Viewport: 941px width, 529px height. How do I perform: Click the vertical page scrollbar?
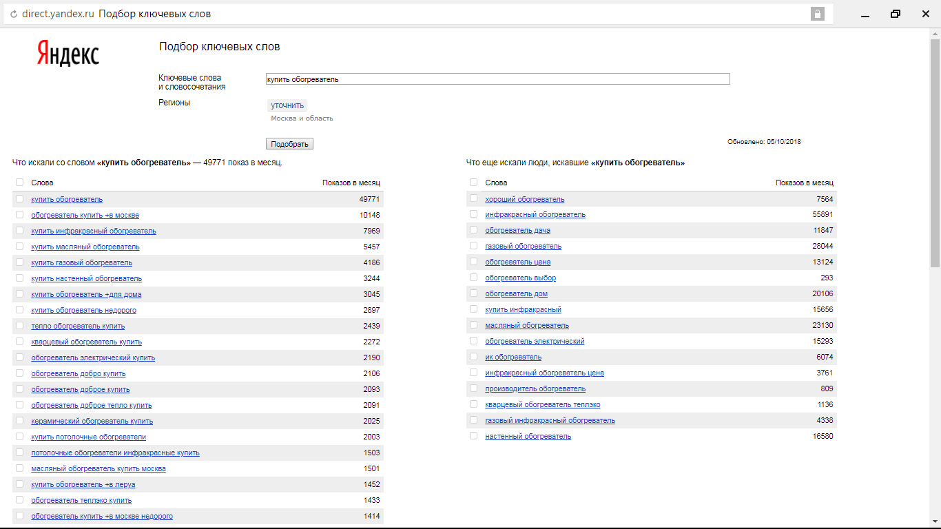point(935,152)
